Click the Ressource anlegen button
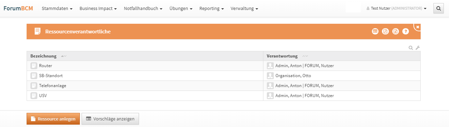This screenshot has height=127, width=449. coord(53,119)
